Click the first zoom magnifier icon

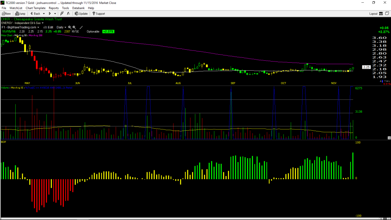pyautogui.click(x=70, y=27)
